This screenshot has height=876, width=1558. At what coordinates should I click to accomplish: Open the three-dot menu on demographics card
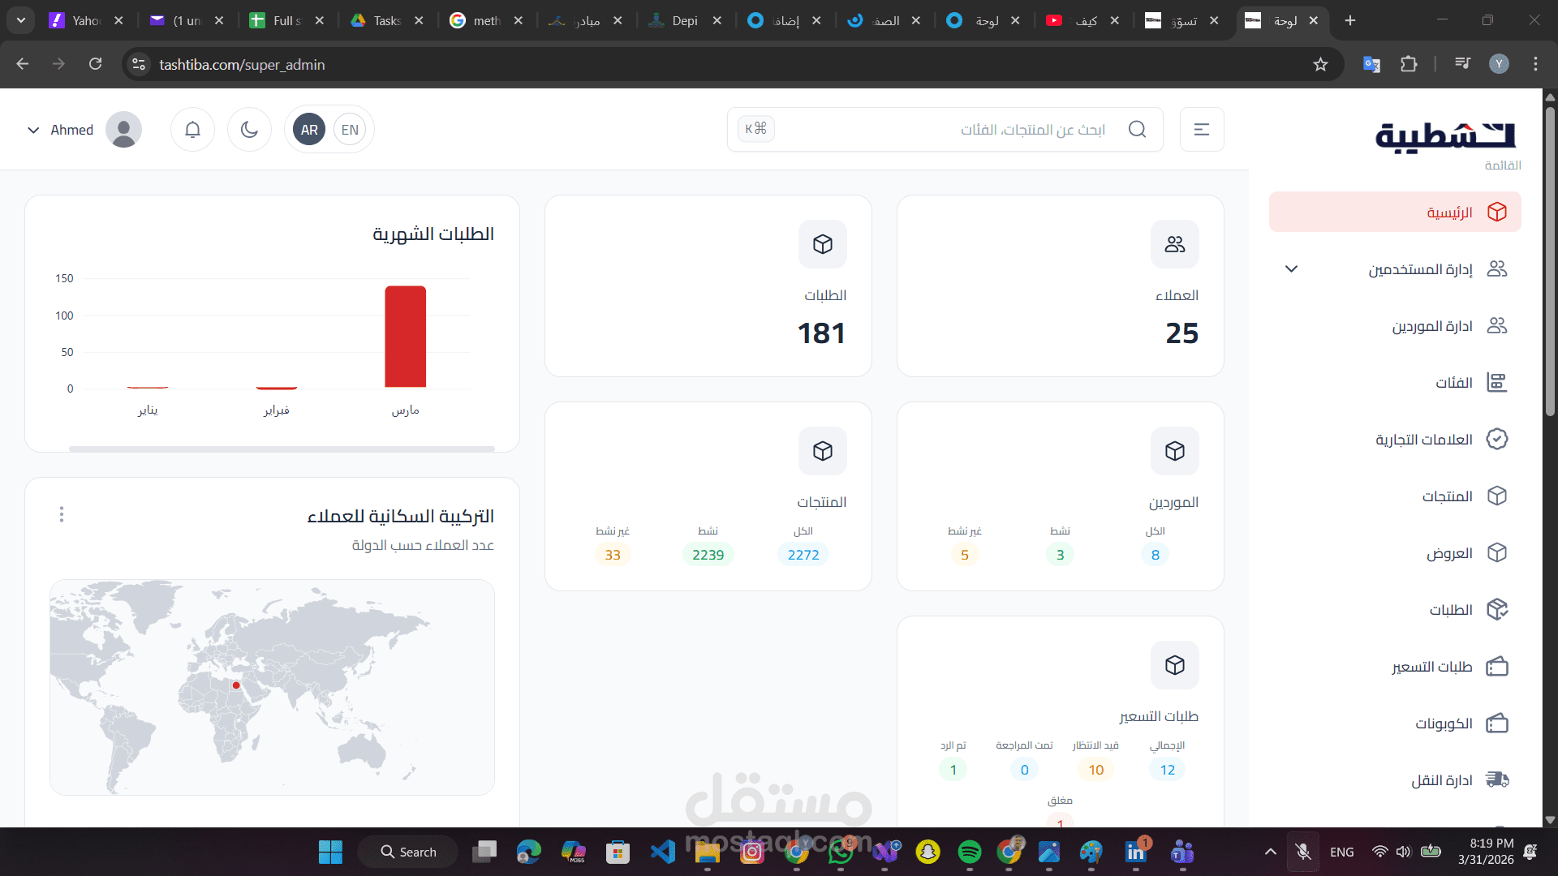pyautogui.click(x=62, y=514)
